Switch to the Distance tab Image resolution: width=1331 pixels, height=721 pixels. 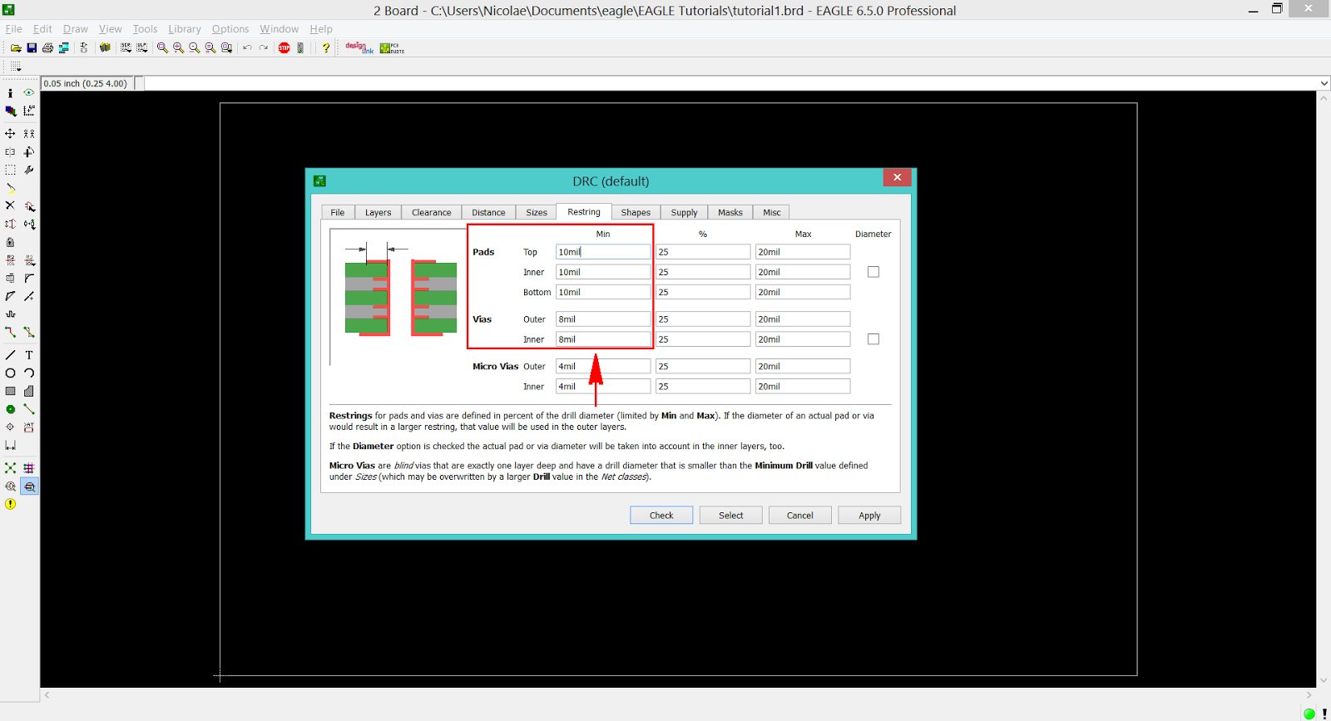[x=488, y=212]
